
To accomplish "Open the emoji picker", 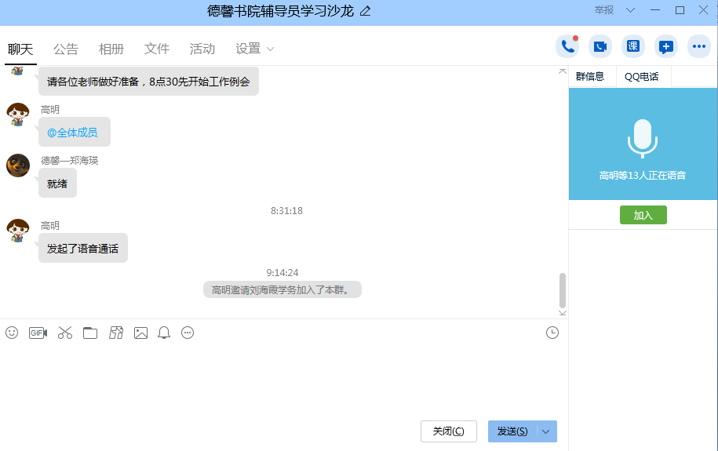I will coord(12,333).
